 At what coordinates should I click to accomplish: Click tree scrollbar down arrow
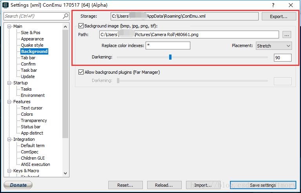tap(65, 173)
